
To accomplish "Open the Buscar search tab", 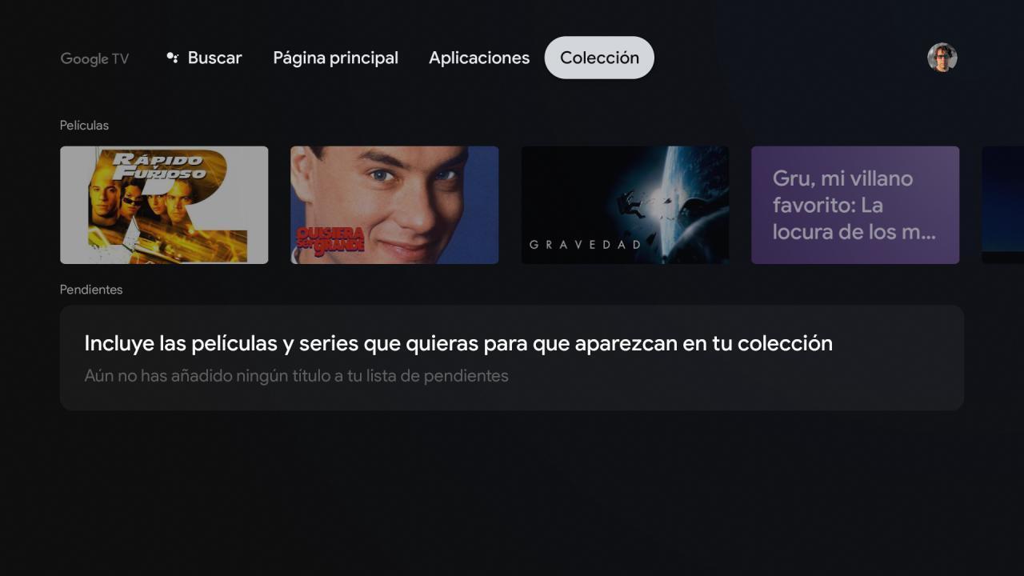I will [204, 58].
